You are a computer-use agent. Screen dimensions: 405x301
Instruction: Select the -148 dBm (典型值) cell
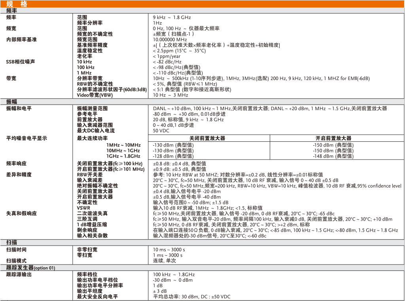(x=333, y=156)
